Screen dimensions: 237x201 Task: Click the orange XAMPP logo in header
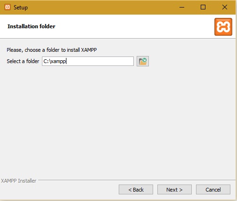[223, 27]
